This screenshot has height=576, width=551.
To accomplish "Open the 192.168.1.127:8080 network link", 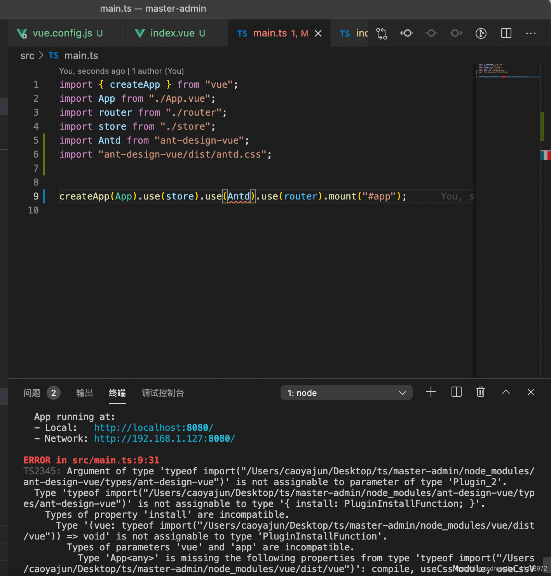I will click(165, 438).
